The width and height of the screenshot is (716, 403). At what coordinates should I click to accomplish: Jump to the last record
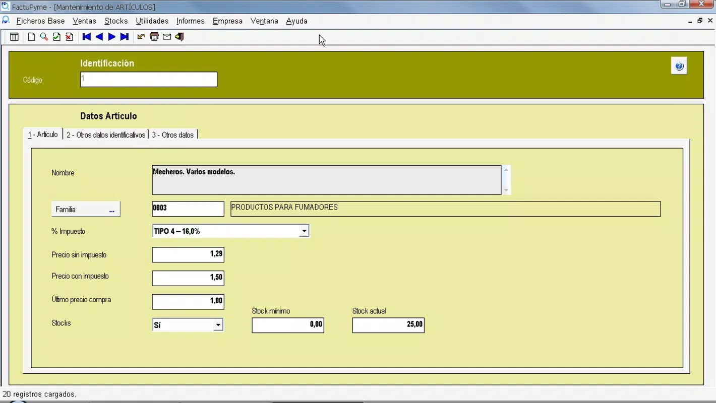coord(125,37)
